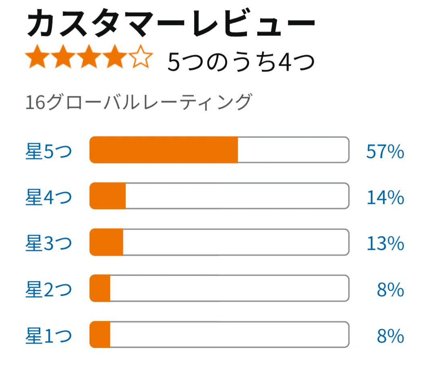Image resolution: width=435 pixels, height=366 pixels.
Task: Click the 1-star histogram bar
Action: (219, 335)
